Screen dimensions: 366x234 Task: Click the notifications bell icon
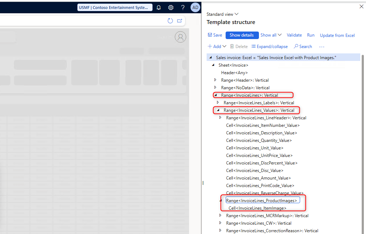[159, 8]
